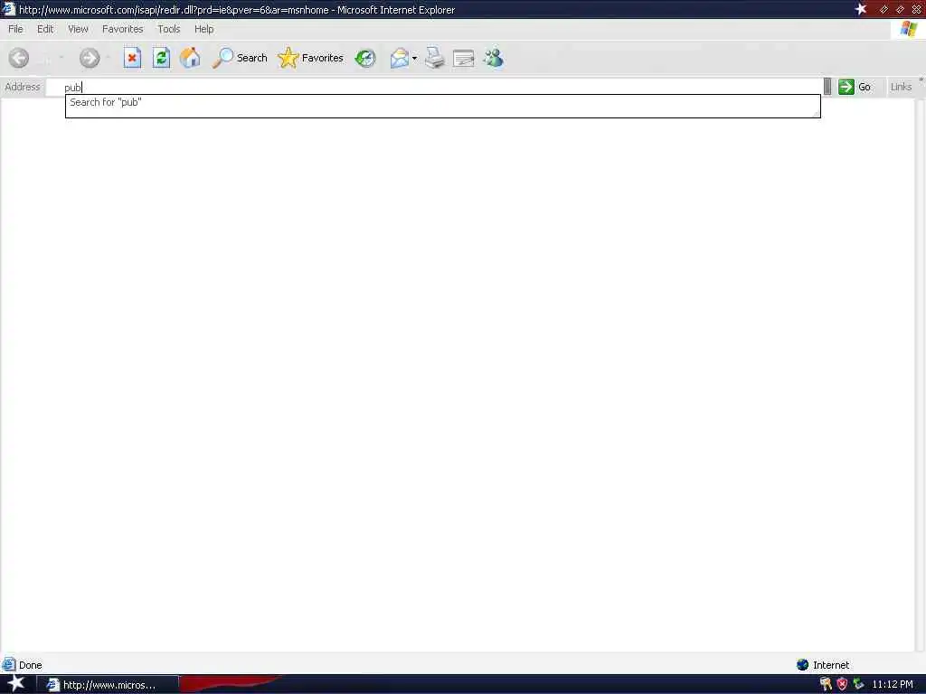Open the Favorites menu

pyautogui.click(x=122, y=29)
